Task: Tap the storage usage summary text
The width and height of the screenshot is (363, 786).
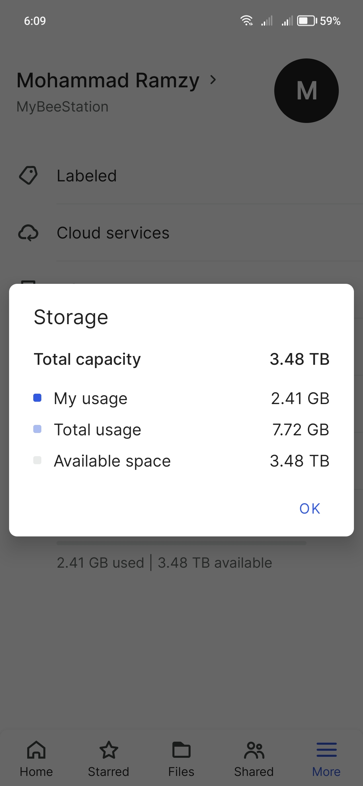Action: coord(164,563)
